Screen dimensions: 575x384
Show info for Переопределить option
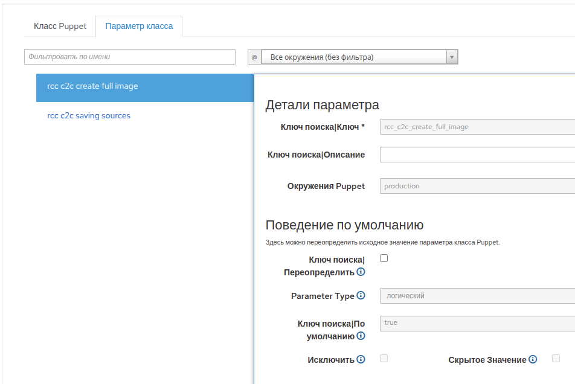click(361, 272)
